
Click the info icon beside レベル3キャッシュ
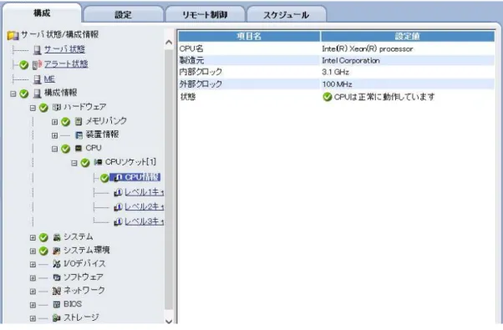point(118,221)
